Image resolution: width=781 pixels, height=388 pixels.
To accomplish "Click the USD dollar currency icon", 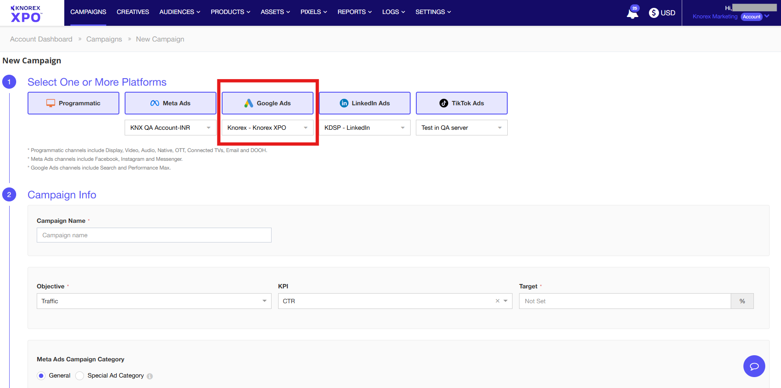I will pos(654,13).
